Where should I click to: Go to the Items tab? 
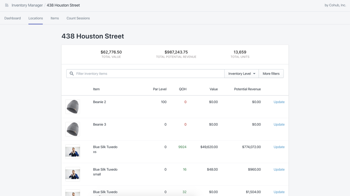[x=55, y=18]
